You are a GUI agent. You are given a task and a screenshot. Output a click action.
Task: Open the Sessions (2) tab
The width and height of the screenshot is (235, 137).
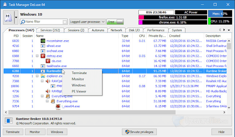click(x=76, y=30)
